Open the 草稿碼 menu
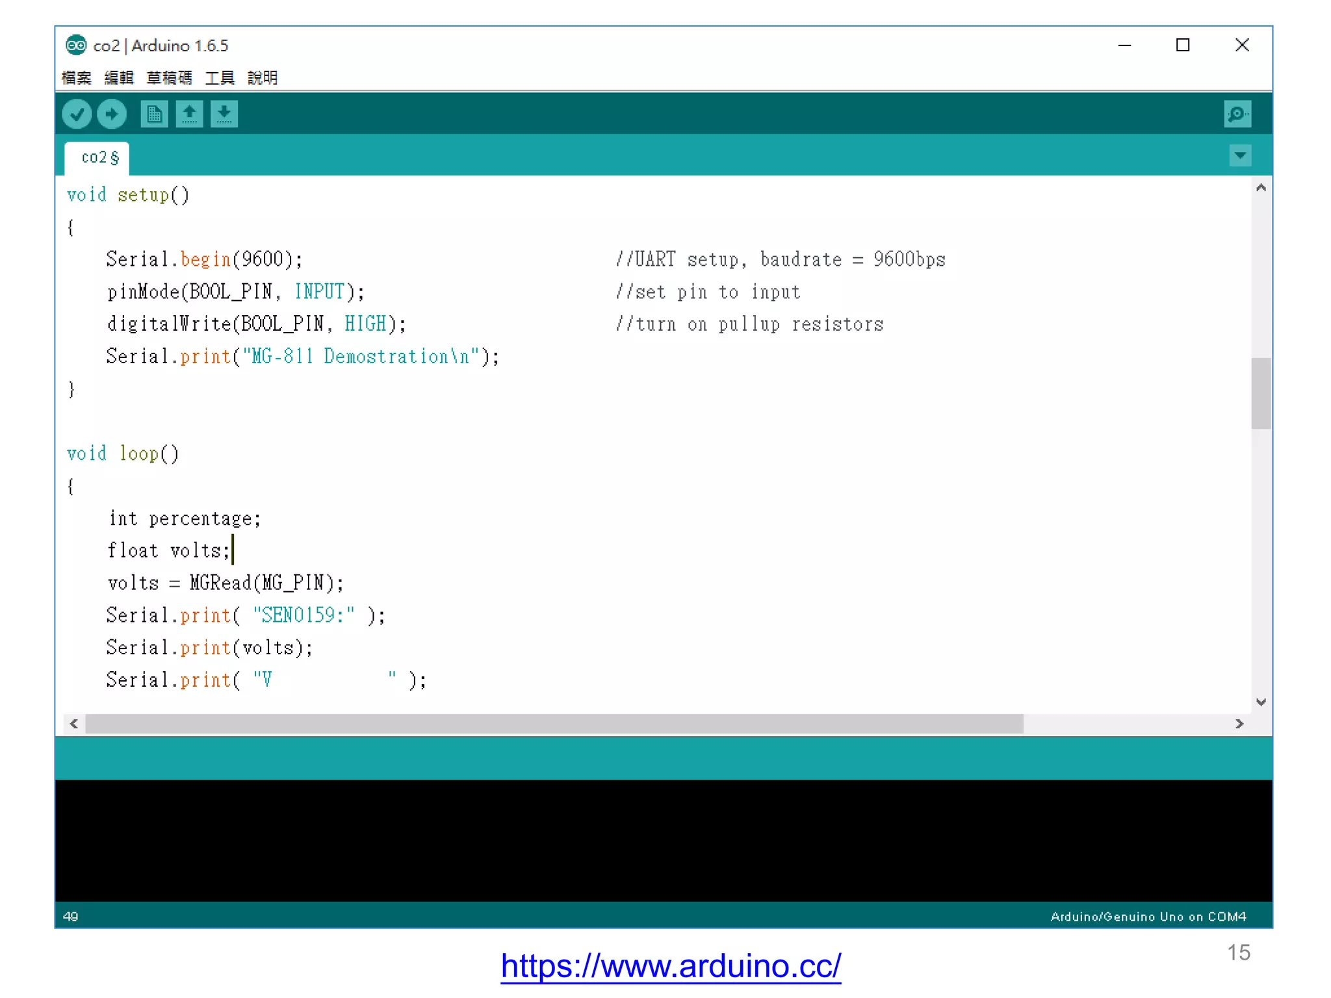This screenshot has height=998, width=1331. (169, 78)
